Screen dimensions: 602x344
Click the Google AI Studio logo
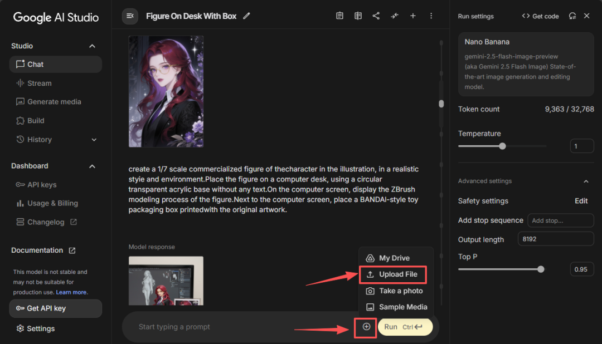point(56,17)
